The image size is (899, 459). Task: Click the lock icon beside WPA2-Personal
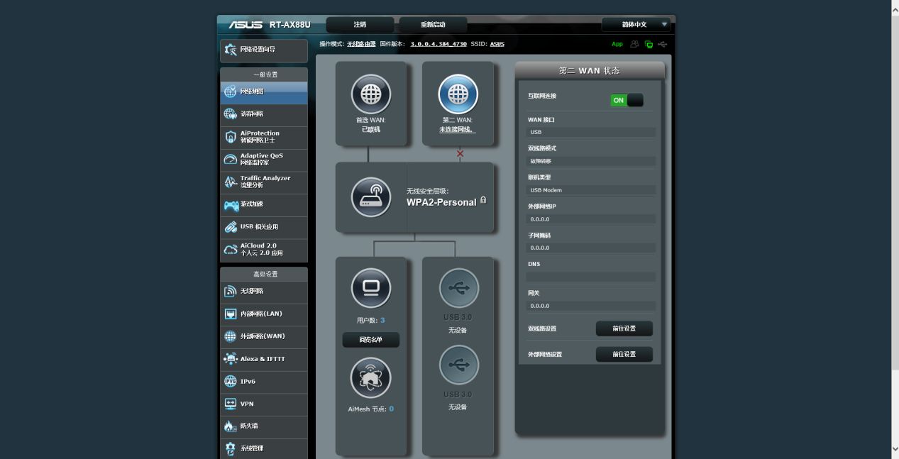click(x=483, y=200)
